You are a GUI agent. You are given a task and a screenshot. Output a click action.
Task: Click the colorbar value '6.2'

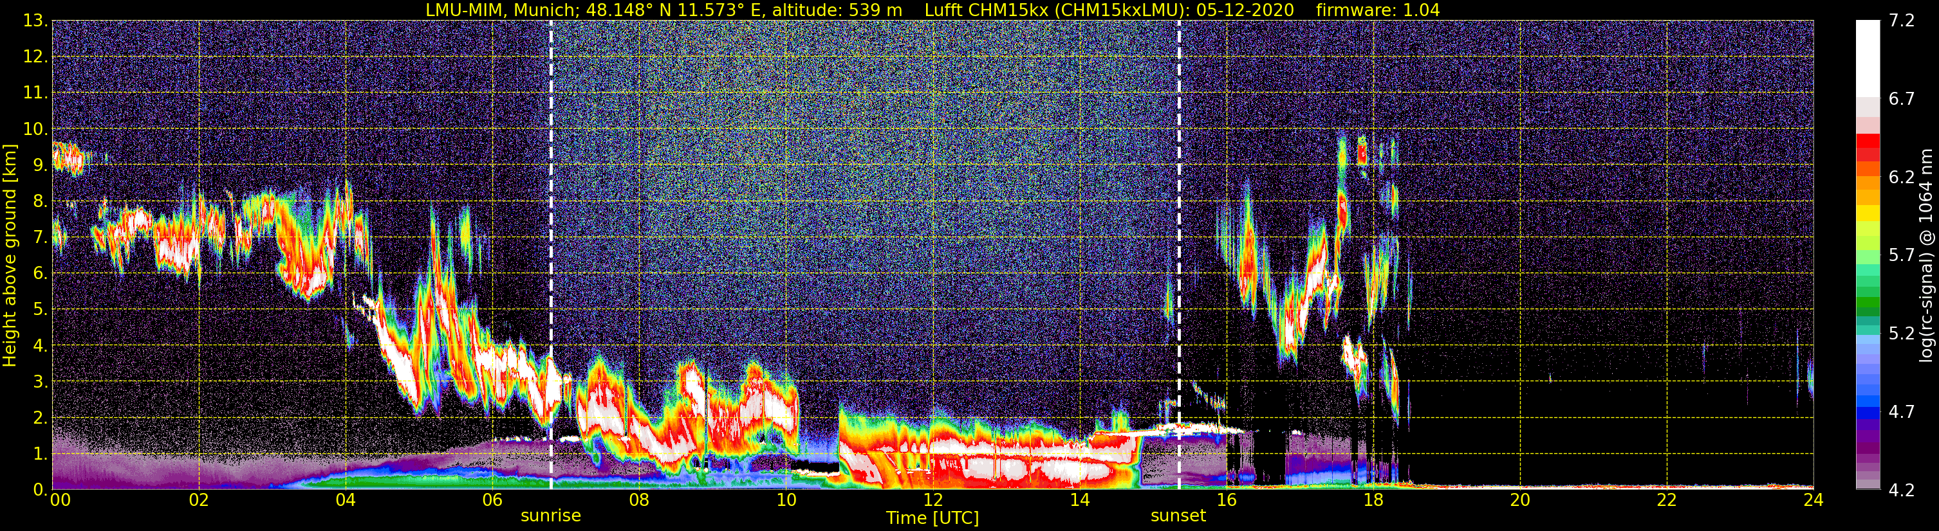(x=1902, y=177)
